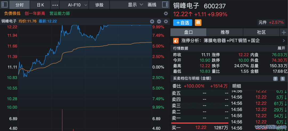Select the 推荐 tab
Screen dimensions: 288x131
click(225, 33)
